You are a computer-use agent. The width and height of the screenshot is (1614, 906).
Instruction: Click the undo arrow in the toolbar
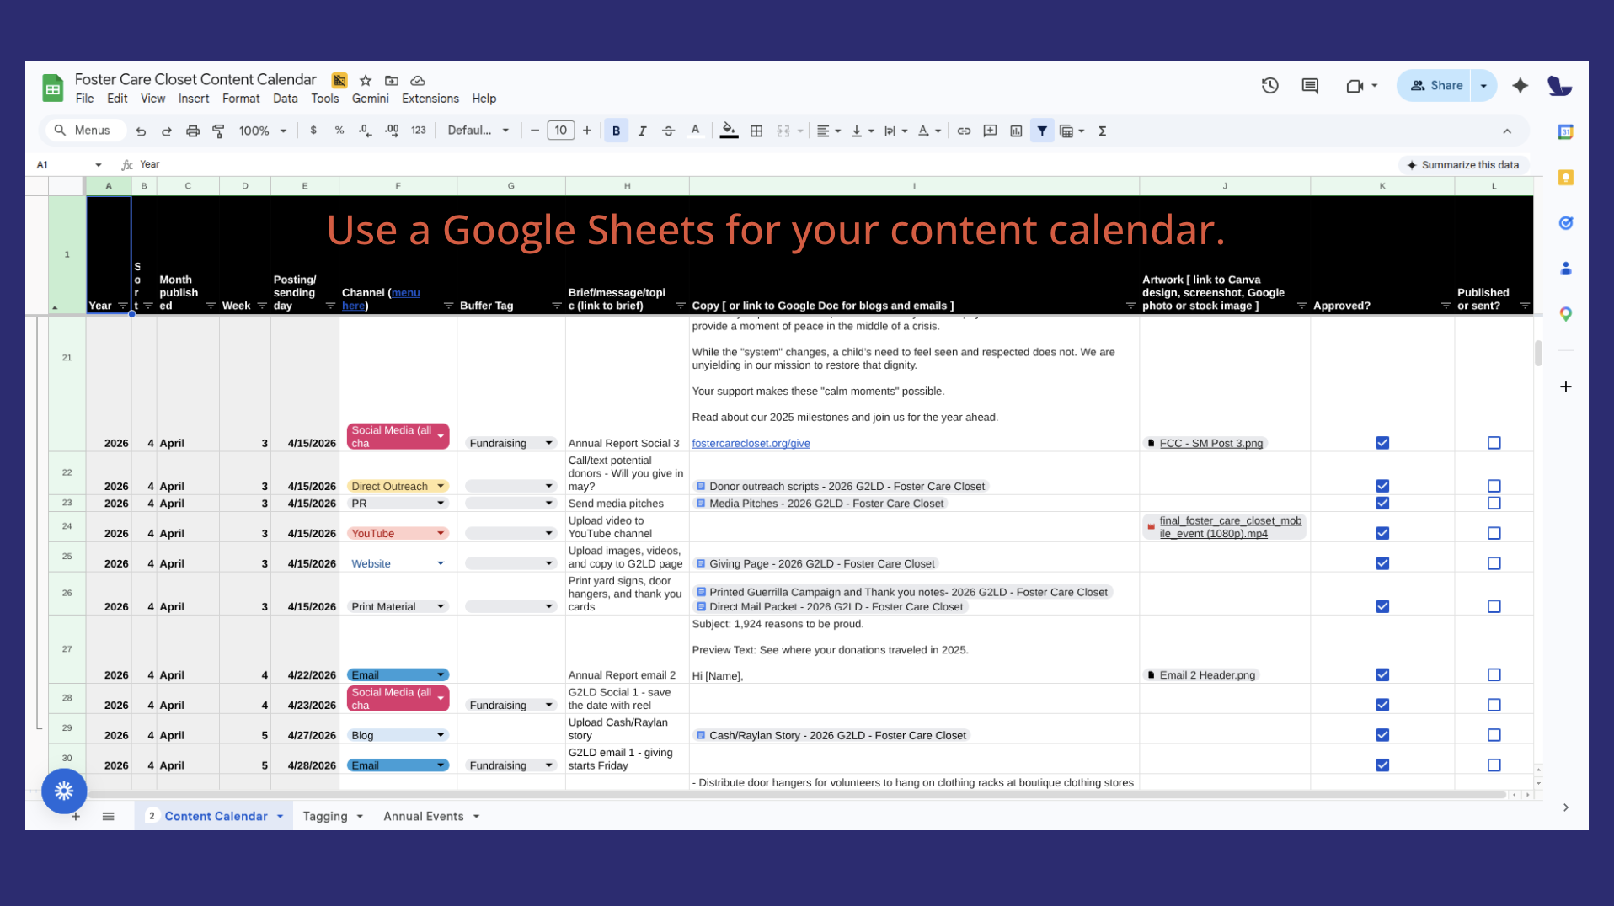click(141, 131)
